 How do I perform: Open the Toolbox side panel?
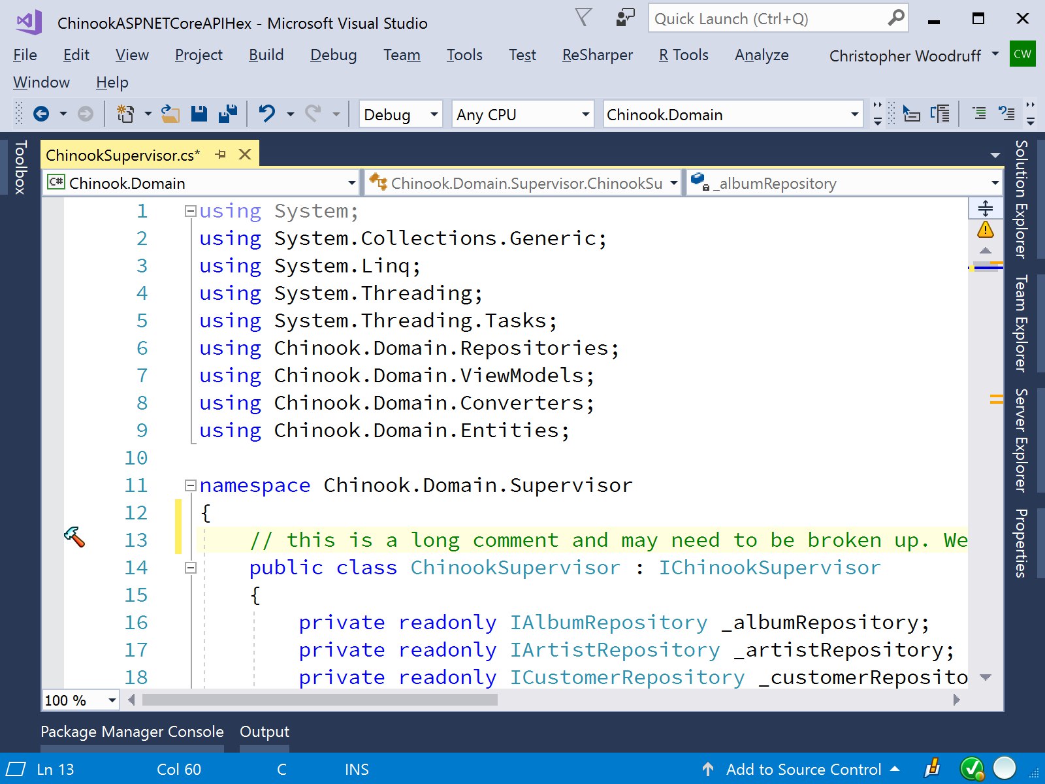click(20, 167)
